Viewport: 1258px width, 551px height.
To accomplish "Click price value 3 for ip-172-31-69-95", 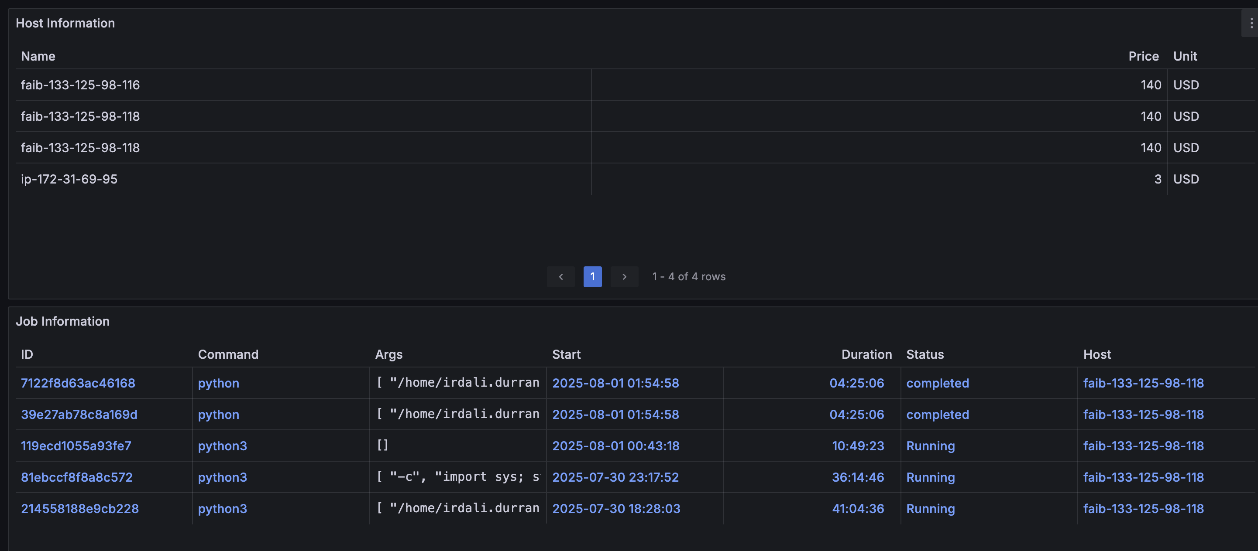I will click(1158, 179).
